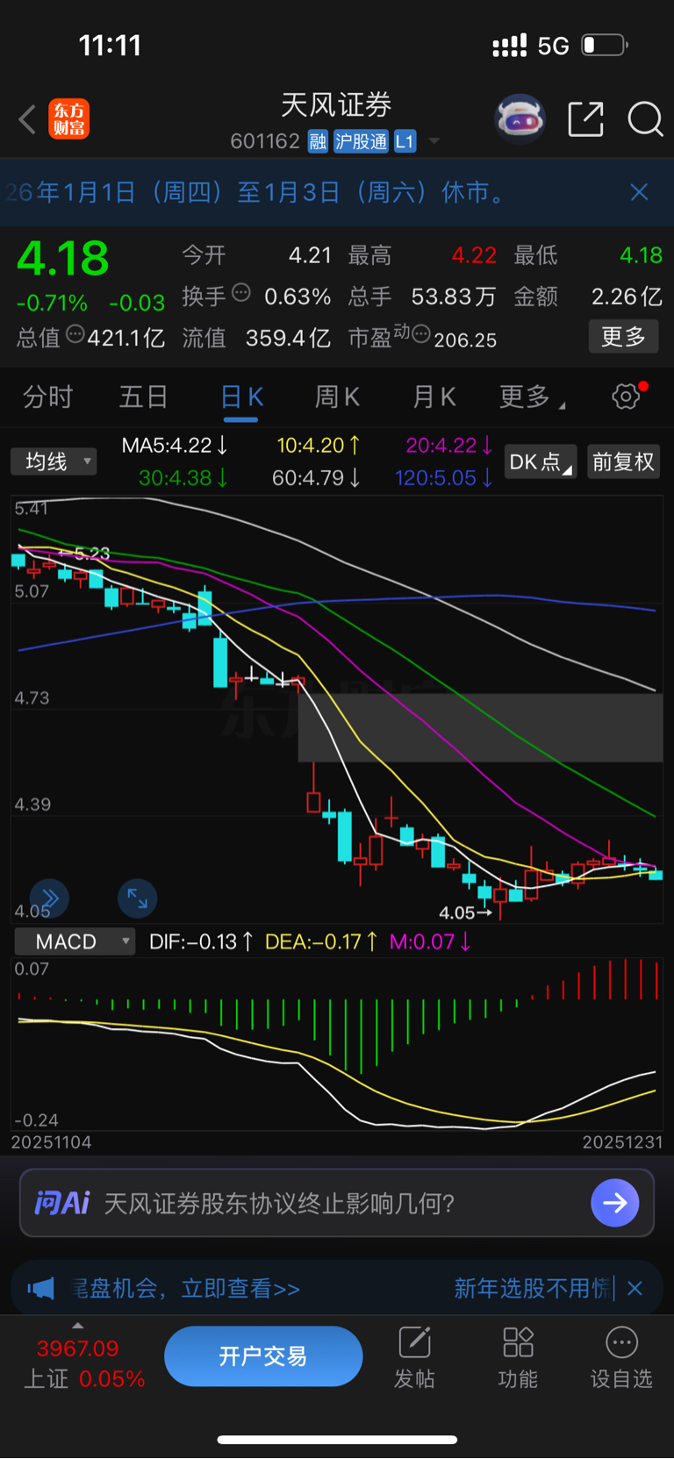
Task: Tap the 换手 info smiley icon
Action: point(240,294)
